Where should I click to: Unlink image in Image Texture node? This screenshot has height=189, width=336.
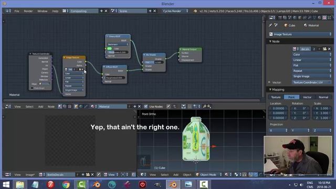(82, 69)
